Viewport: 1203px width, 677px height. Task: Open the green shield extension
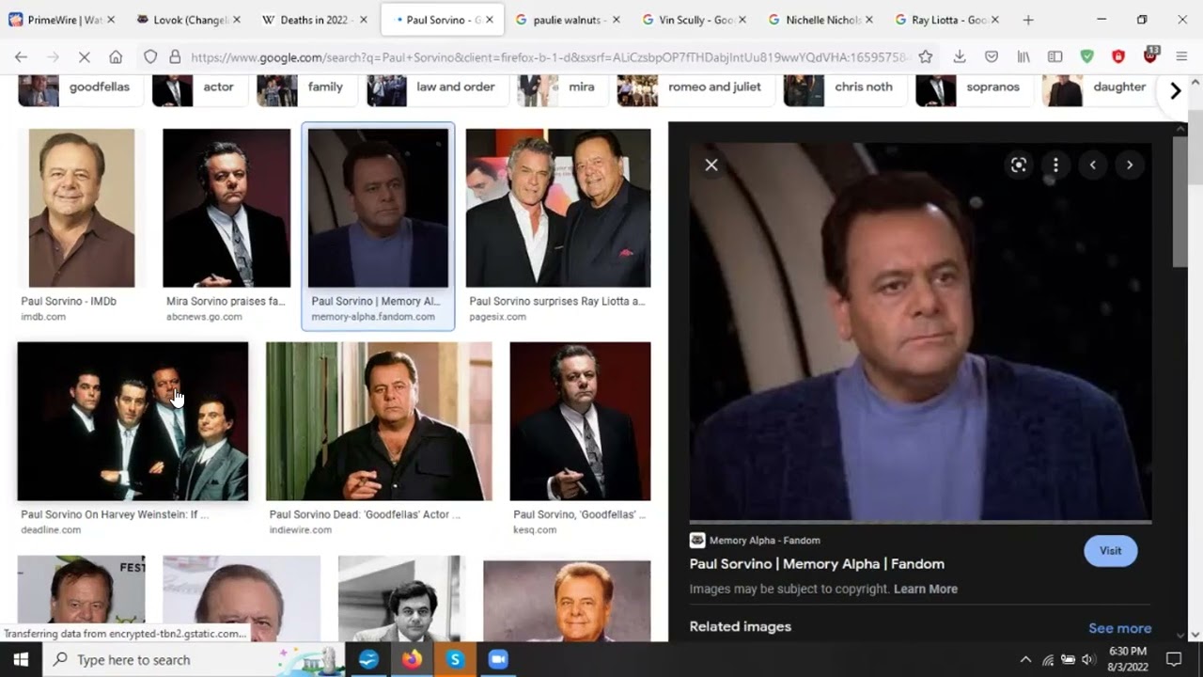1087,57
